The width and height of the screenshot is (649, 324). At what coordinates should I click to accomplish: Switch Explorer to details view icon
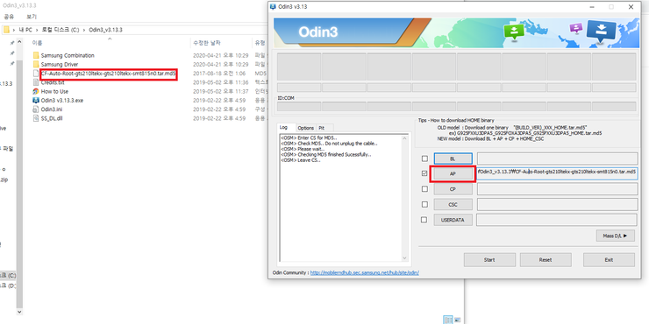(448, 320)
